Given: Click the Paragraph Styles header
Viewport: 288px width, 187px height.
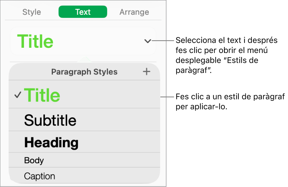Looking at the screenshot, I should point(84,72).
